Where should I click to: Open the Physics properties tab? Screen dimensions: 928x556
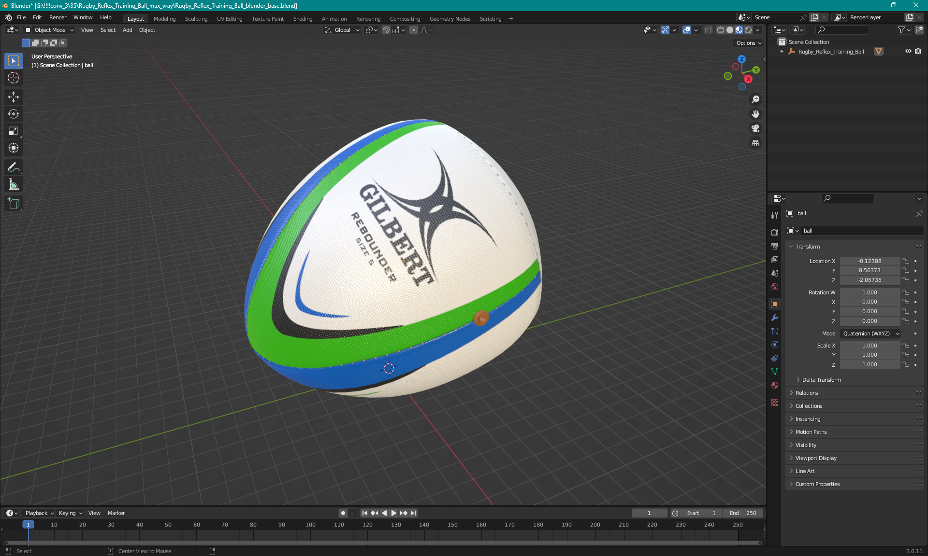coord(775,345)
